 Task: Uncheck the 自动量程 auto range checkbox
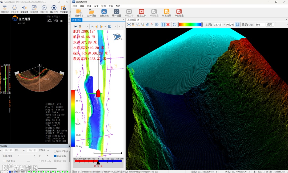click(x=55, y=156)
